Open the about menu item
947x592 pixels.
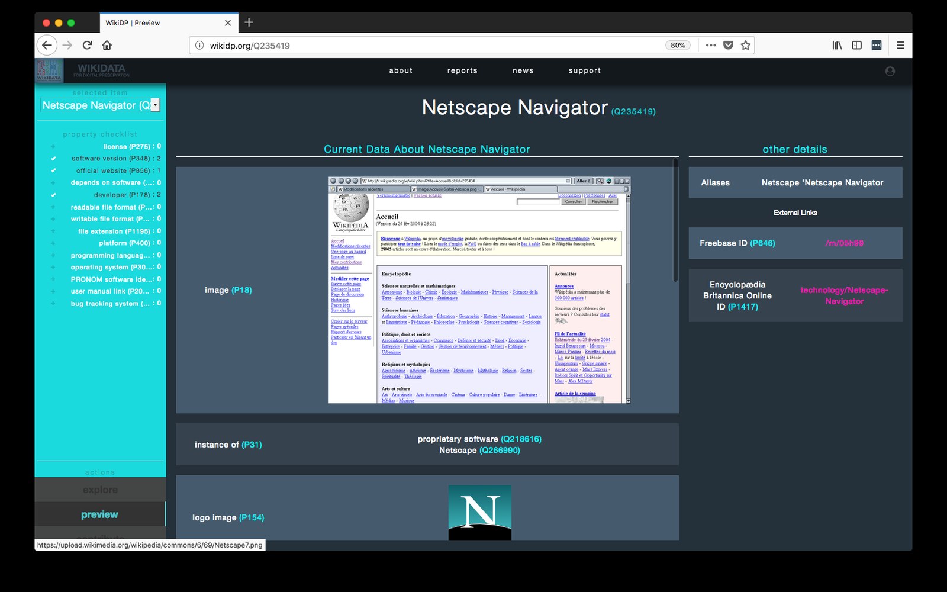pyautogui.click(x=401, y=70)
